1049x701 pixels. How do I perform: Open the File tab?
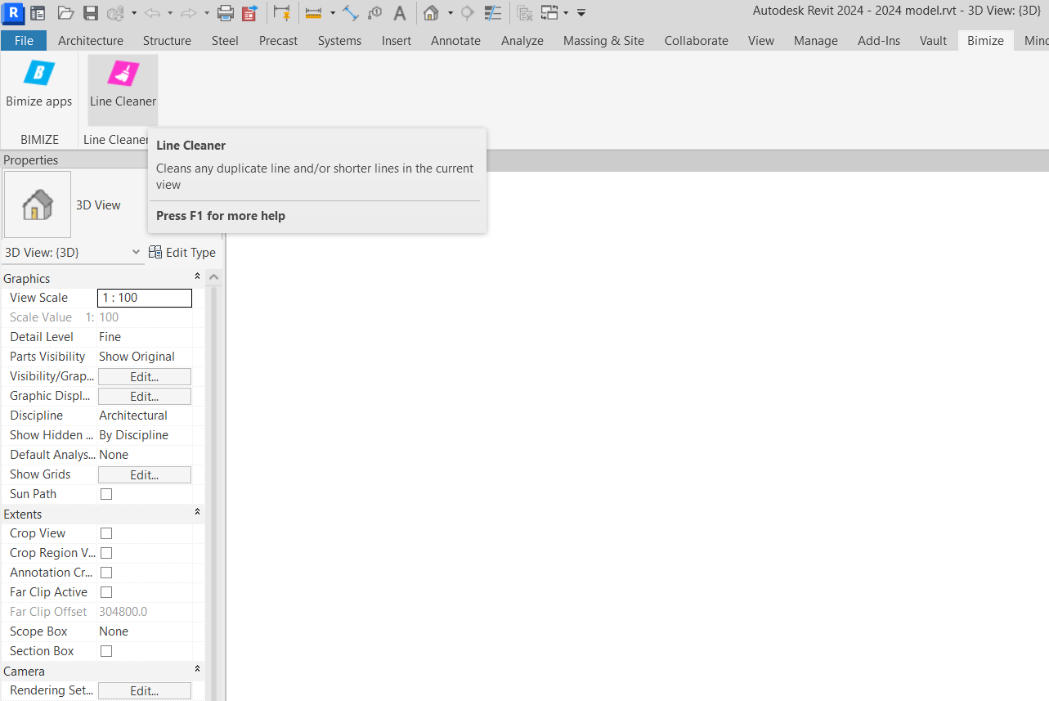click(24, 41)
